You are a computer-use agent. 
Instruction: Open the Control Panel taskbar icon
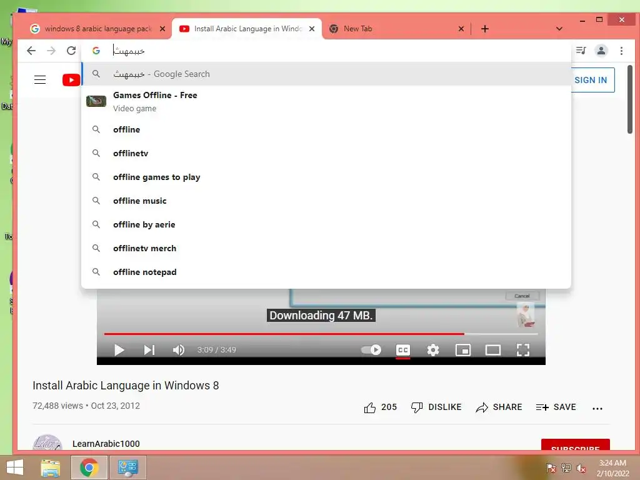click(127, 467)
